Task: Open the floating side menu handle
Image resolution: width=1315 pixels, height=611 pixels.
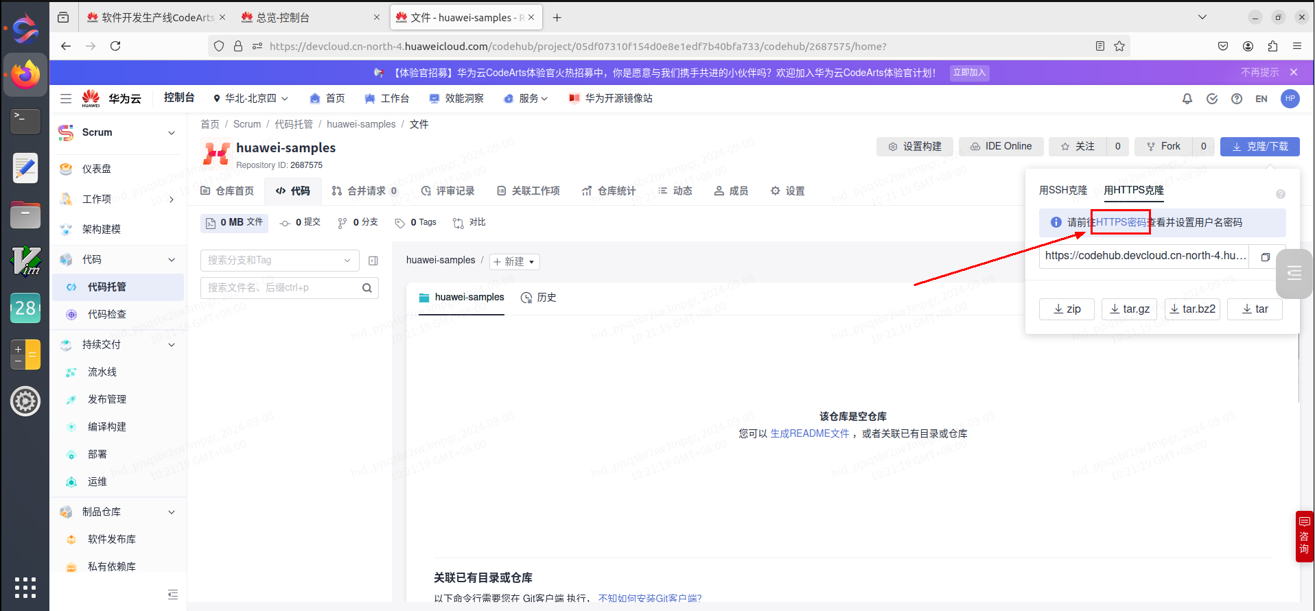Action: 1294,274
